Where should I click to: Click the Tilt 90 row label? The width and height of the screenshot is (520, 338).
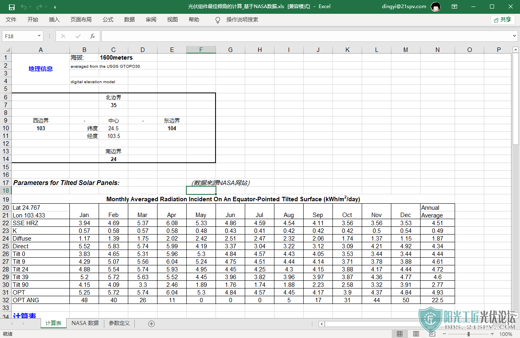point(41,285)
